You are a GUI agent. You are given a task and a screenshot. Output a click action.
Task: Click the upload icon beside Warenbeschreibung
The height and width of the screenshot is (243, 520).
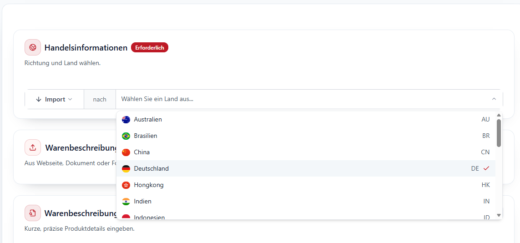33,147
